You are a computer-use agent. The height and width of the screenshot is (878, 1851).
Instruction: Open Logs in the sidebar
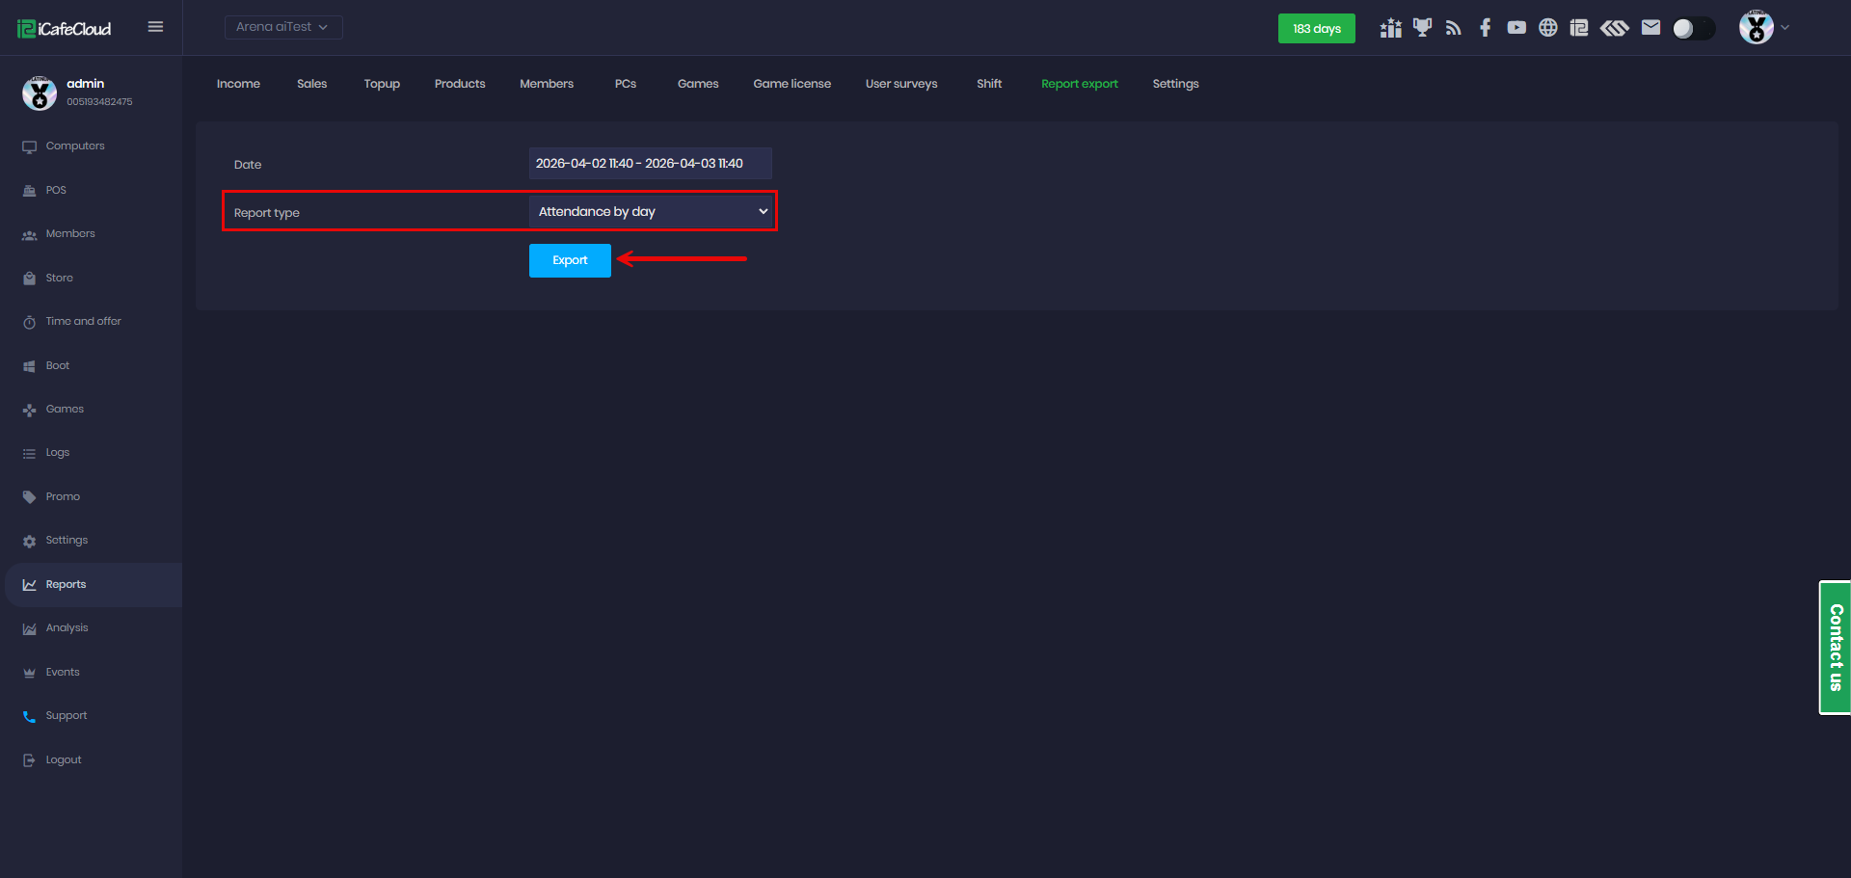click(57, 453)
